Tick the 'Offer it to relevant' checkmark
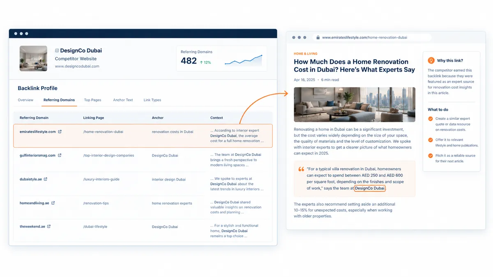The height and width of the screenshot is (277, 493). [x=431, y=140]
